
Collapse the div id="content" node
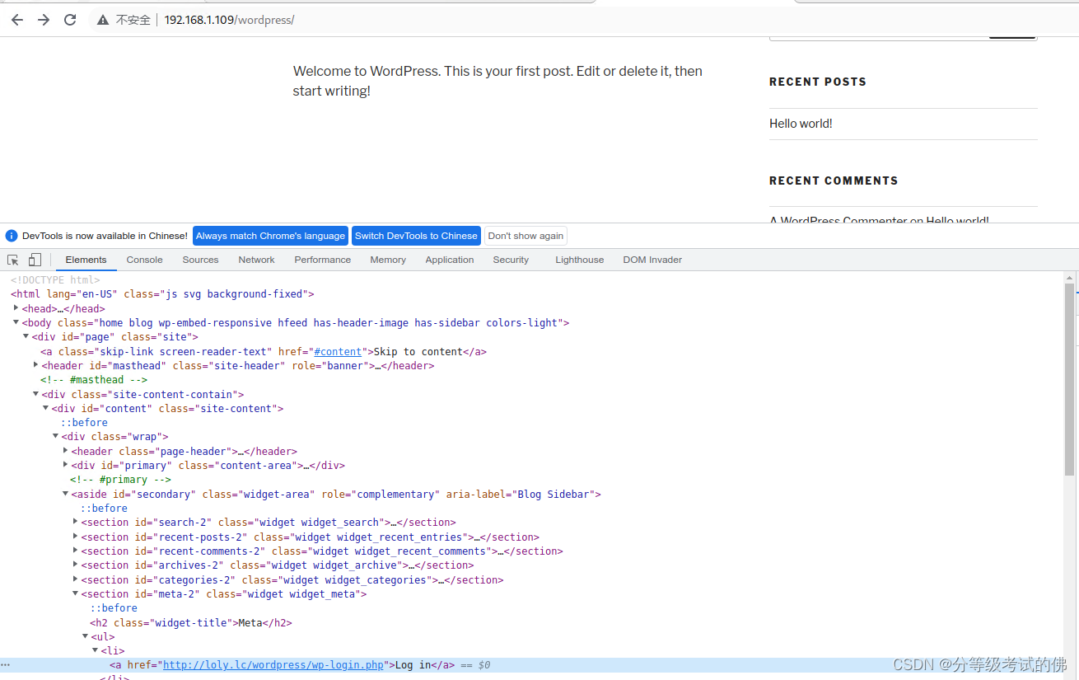pos(46,408)
